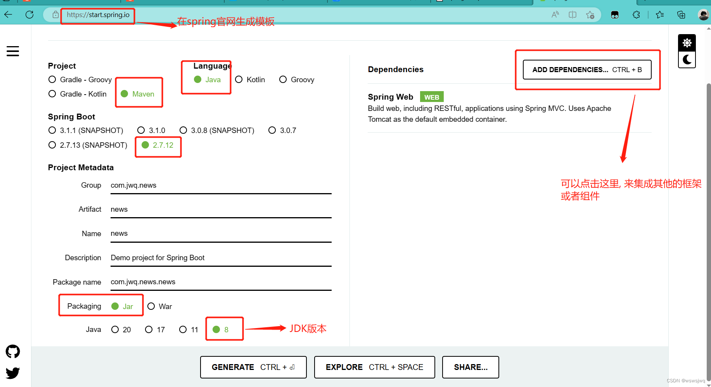Select Java version 20
Screen dimensions: 711x387
121,330
